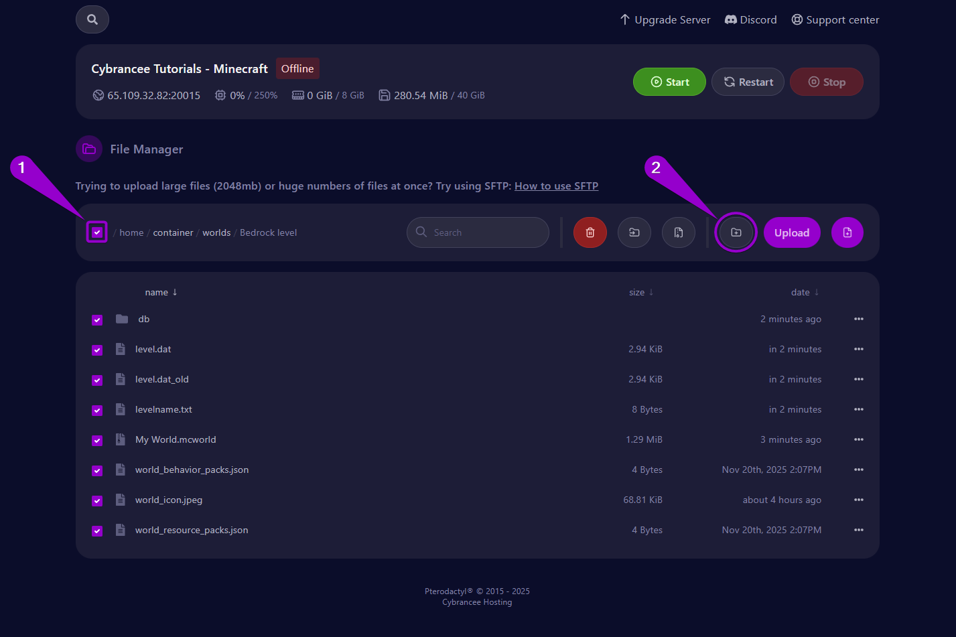Uncheck the level.dat file checkbox
The width and height of the screenshot is (956, 637).
click(x=97, y=350)
